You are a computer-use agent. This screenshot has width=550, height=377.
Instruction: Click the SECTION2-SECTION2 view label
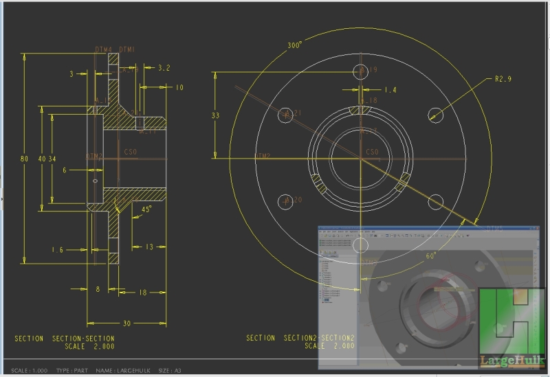pyautogui.click(x=300, y=338)
